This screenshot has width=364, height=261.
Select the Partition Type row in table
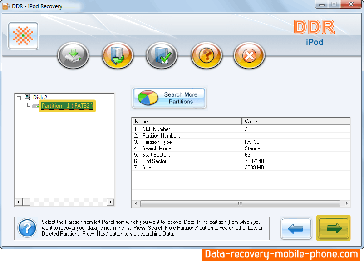(159, 142)
